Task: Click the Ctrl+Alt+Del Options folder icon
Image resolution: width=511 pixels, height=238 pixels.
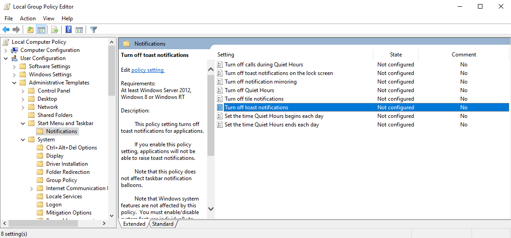Action: click(40, 147)
